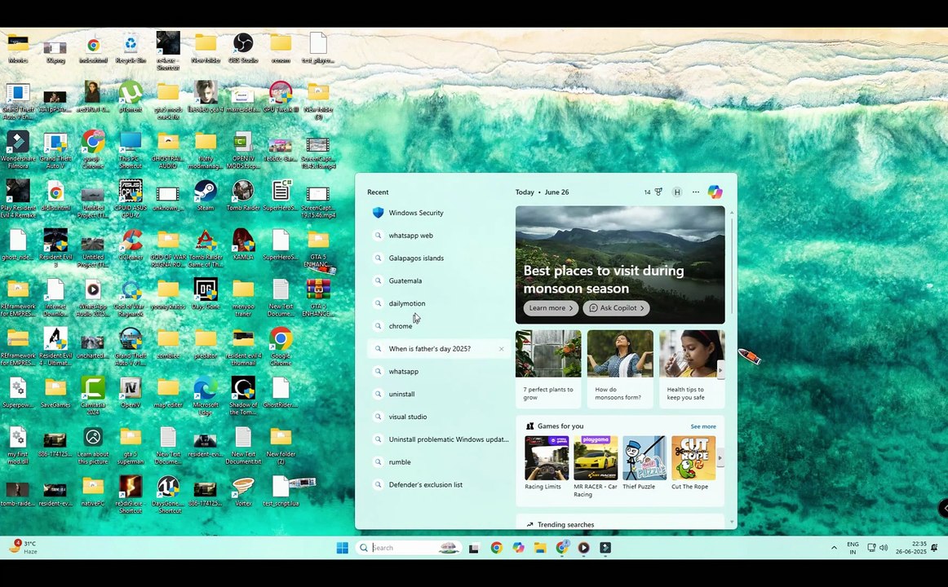Select Windows Security from recent list

(416, 213)
